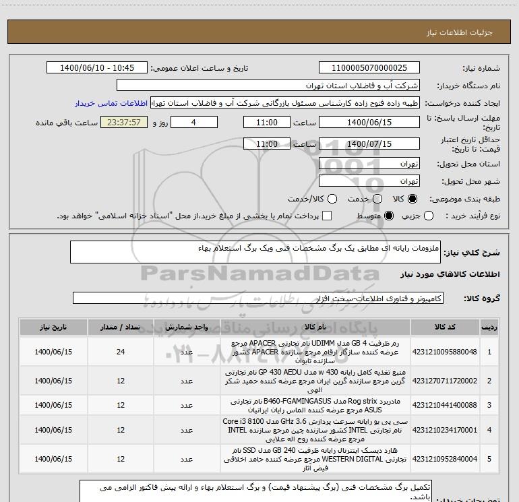Viewport: 519px width, 502px height.
Task: Click the response deadline date 1400/06/15 field
Action: 369,122
